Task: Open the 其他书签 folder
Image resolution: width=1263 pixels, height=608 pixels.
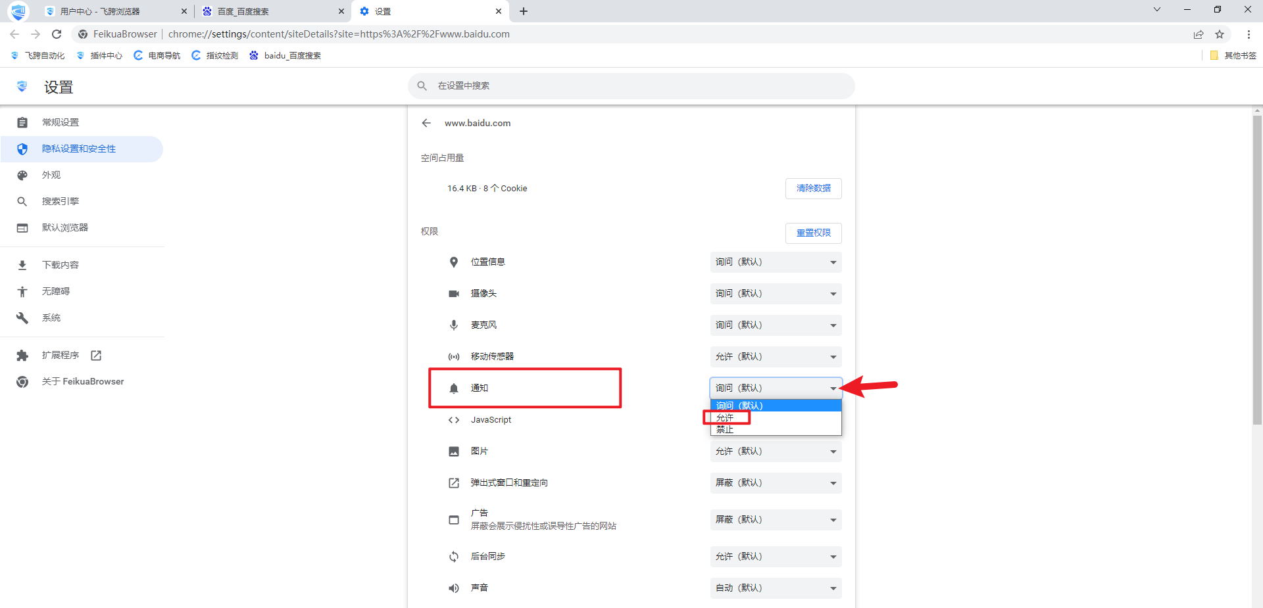Action: [1233, 56]
